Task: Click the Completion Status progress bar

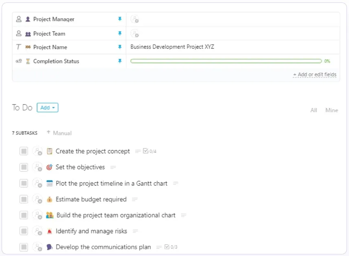Action: 226,61
